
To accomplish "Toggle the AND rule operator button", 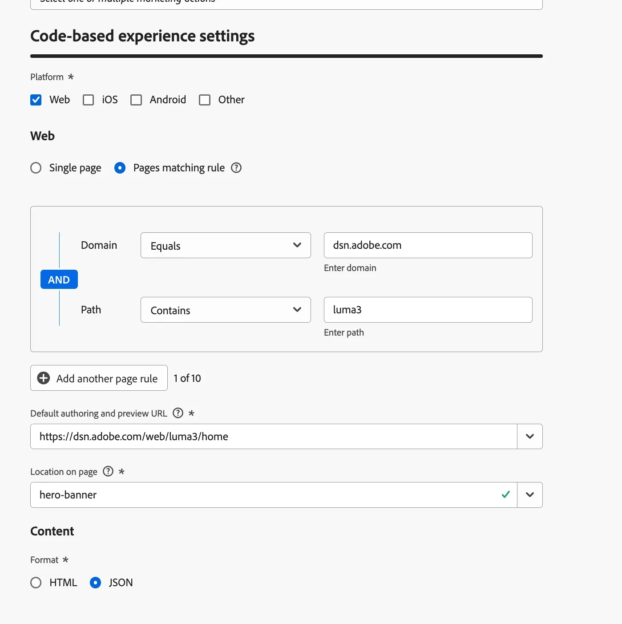I will click(x=59, y=280).
